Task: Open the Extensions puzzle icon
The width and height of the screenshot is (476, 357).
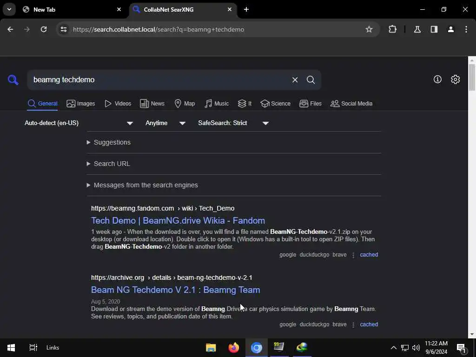Action: 392,29
